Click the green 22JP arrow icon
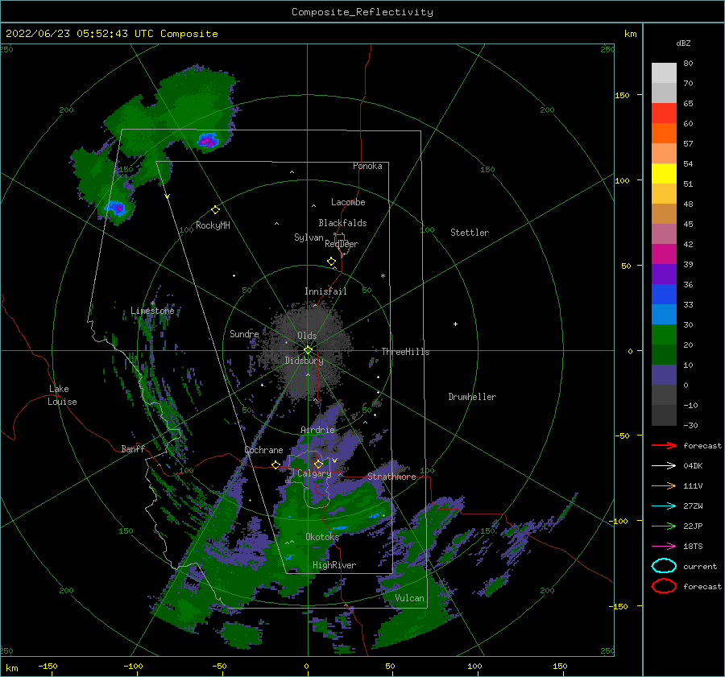This screenshot has height=677, width=725. tap(664, 526)
